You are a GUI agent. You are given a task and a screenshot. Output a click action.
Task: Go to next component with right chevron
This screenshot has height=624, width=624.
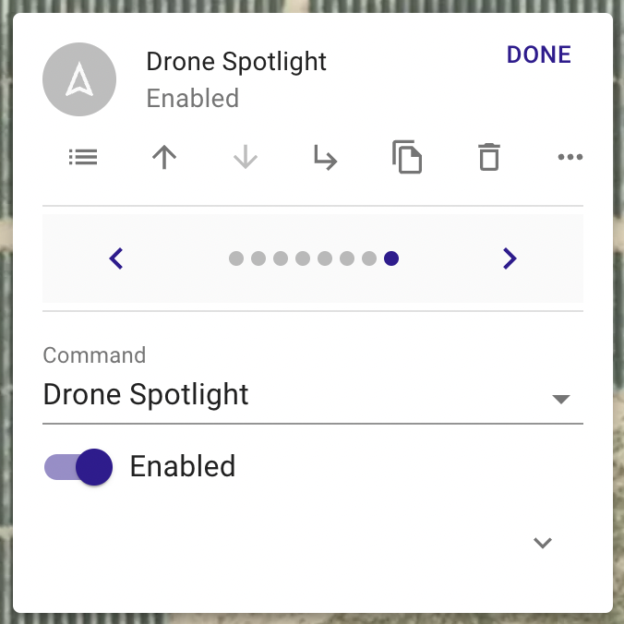pyautogui.click(x=510, y=258)
